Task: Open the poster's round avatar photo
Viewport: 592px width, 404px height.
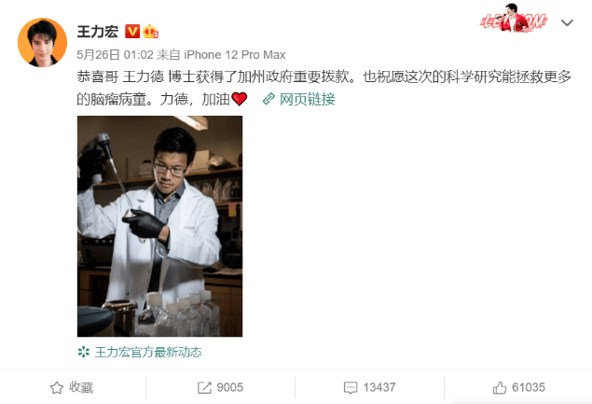Action: point(42,42)
